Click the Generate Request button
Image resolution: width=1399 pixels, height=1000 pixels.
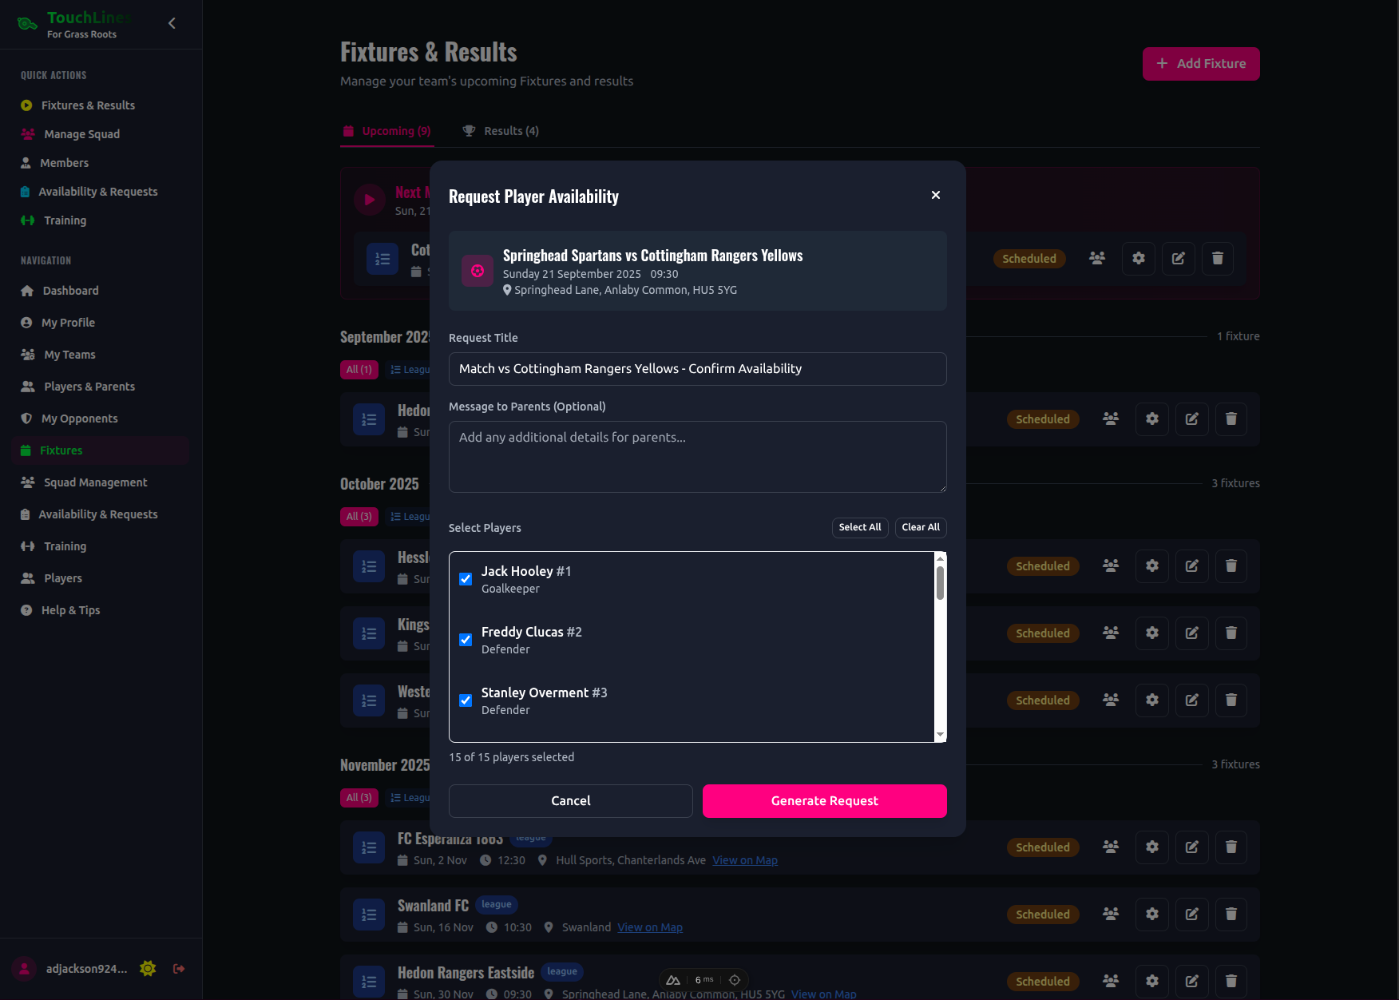coord(824,800)
